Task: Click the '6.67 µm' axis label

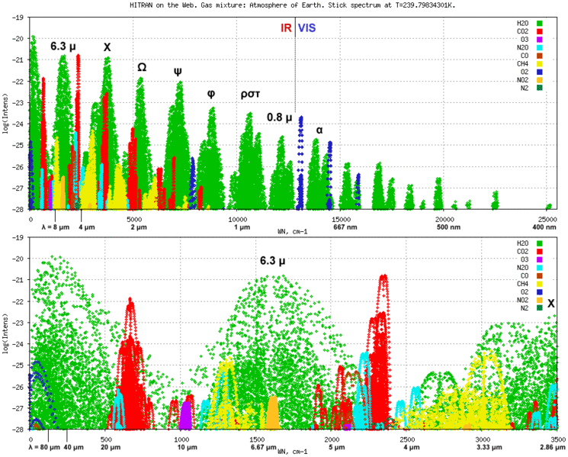Action: (x=263, y=447)
